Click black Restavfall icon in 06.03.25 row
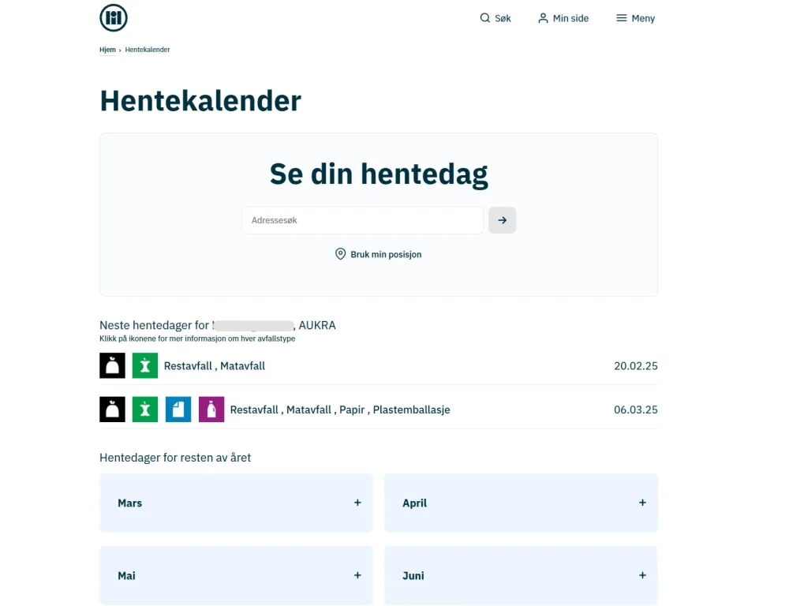This screenshot has height=606, width=789. (112, 410)
